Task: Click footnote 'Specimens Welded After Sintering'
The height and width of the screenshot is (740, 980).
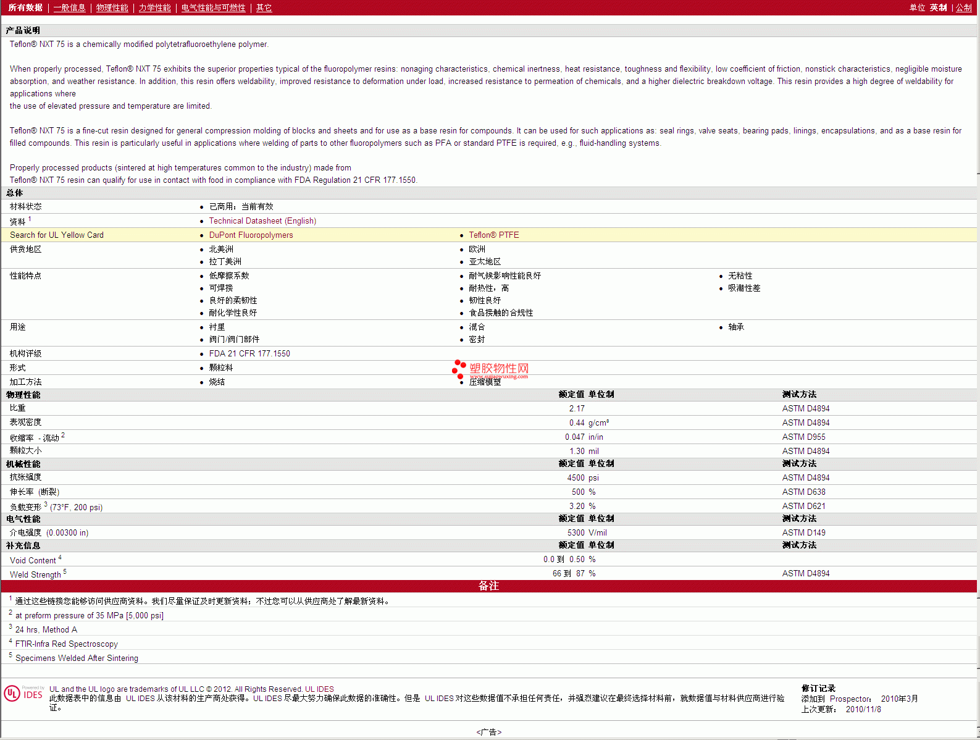Action: click(77, 658)
